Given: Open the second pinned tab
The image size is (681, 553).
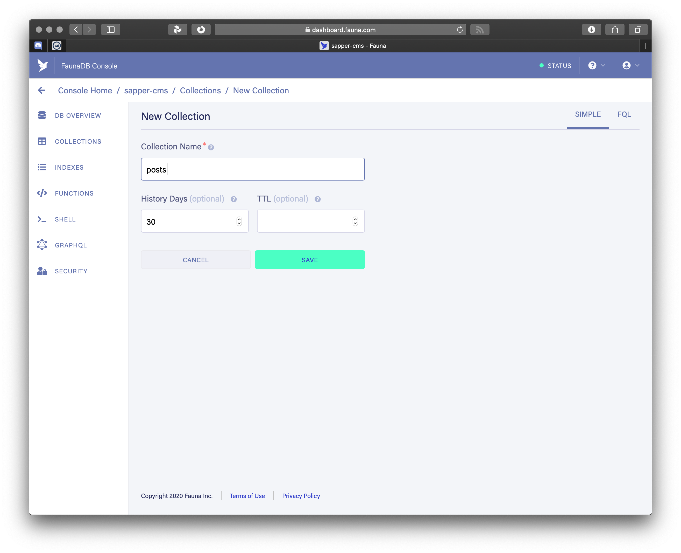Looking at the screenshot, I should pyautogui.click(x=57, y=46).
